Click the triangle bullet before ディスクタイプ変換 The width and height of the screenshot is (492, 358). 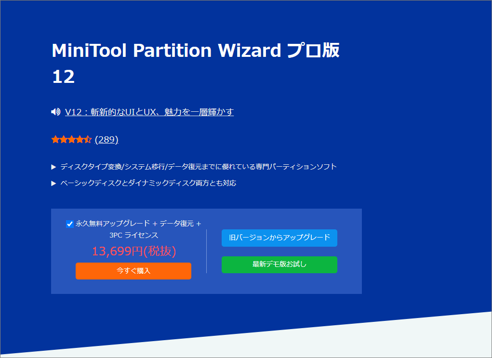[53, 167]
